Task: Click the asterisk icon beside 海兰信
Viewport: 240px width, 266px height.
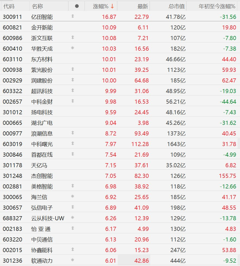Action: (72, 196)
